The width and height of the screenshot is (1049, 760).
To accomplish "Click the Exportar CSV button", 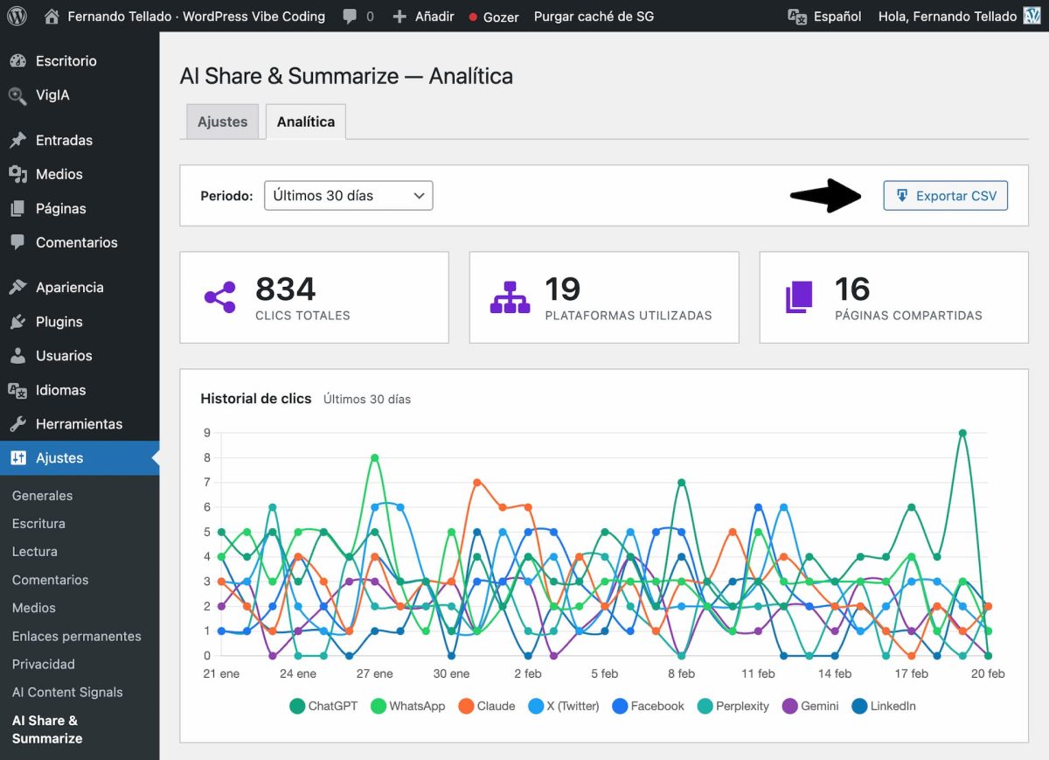I will (x=946, y=196).
